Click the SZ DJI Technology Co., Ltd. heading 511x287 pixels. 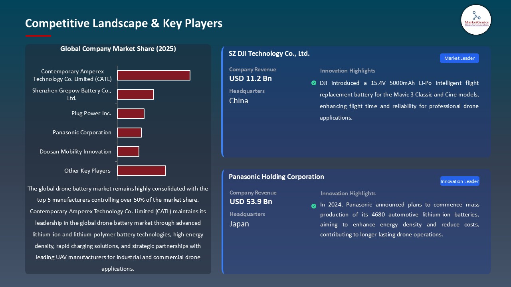click(x=269, y=53)
